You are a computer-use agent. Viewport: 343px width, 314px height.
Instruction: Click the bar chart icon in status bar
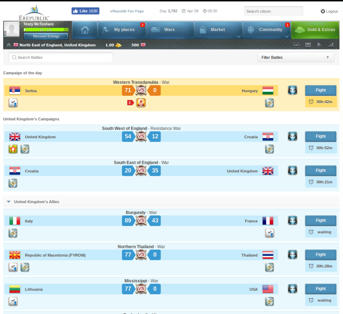coord(331,45)
